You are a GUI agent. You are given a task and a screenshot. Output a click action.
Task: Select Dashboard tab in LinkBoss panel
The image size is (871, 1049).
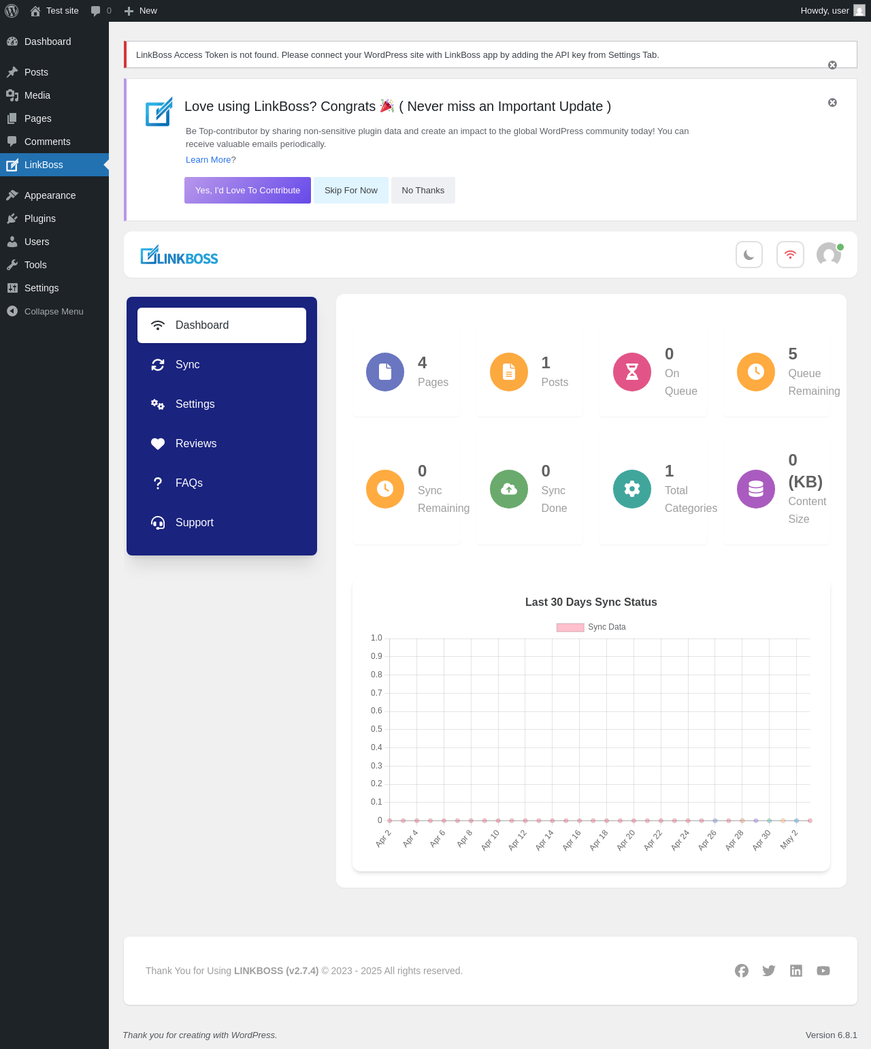point(222,325)
